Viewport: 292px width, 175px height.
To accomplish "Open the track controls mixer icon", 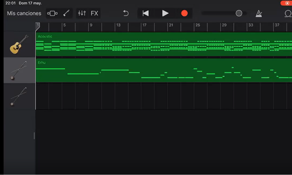I will [x=82, y=13].
